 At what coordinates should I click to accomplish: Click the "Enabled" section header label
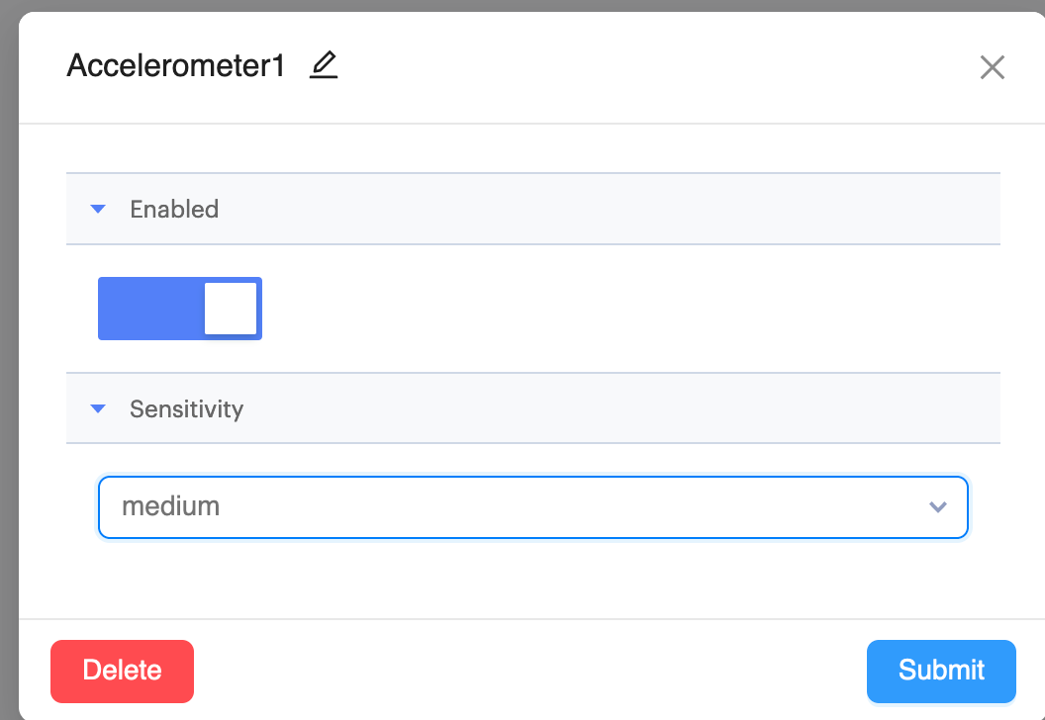[x=174, y=209]
